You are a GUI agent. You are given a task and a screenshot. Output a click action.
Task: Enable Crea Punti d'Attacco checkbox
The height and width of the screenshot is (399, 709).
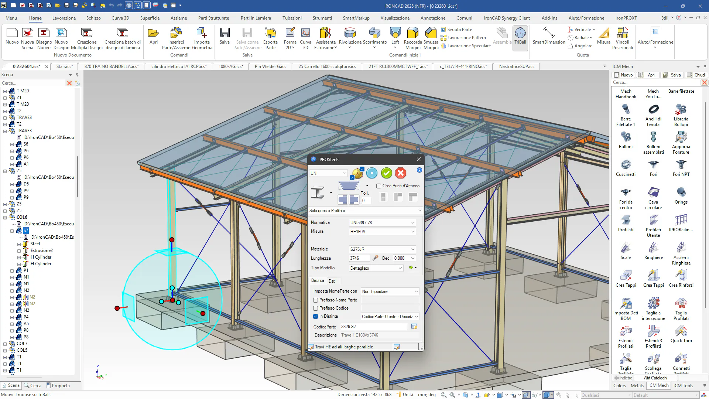[379, 186]
